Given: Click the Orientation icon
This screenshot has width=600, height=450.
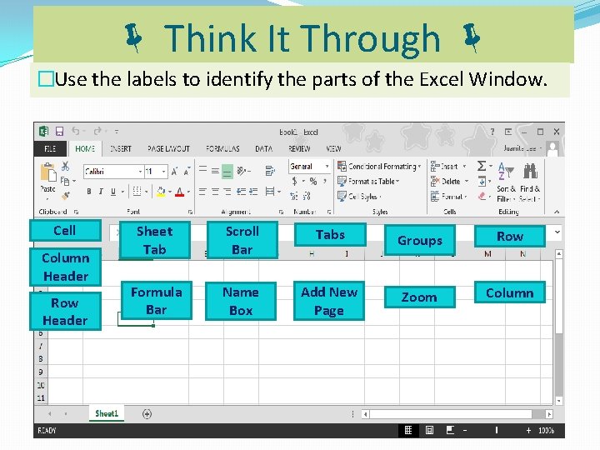Looking at the screenshot, I should (242, 171).
